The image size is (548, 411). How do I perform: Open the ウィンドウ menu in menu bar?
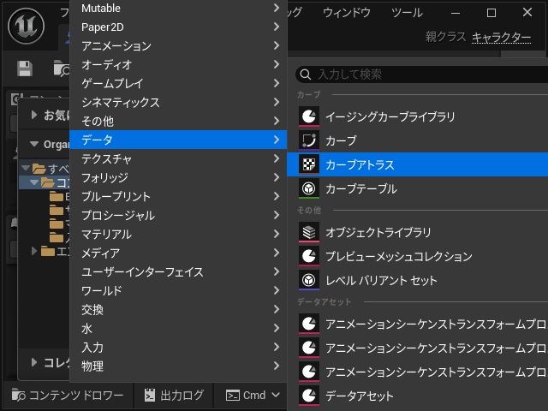(347, 13)
